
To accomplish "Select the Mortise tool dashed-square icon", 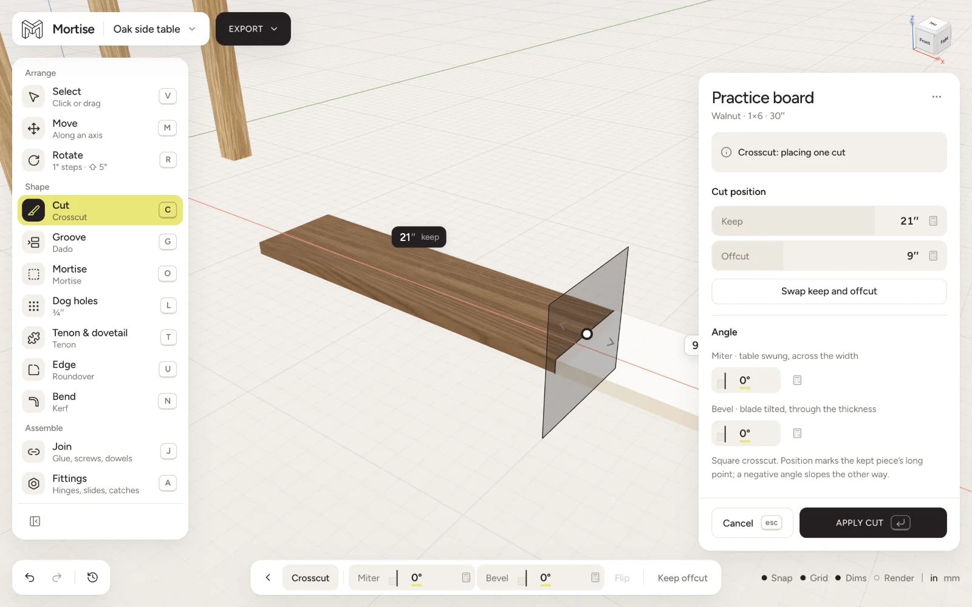I will click(34, 274).
